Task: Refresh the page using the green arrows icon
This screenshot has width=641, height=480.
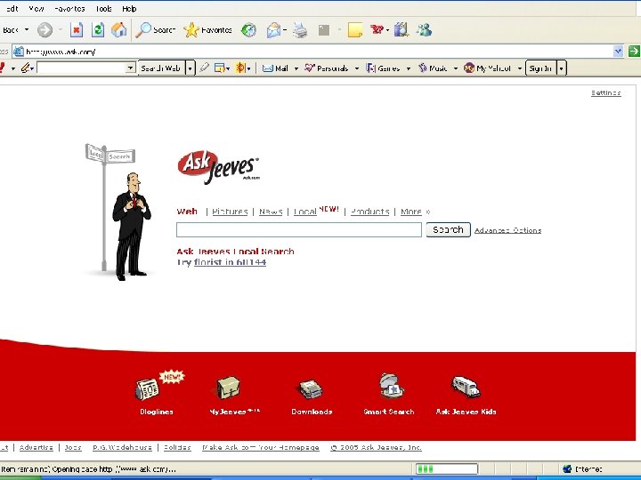Action: click(98, 30)
